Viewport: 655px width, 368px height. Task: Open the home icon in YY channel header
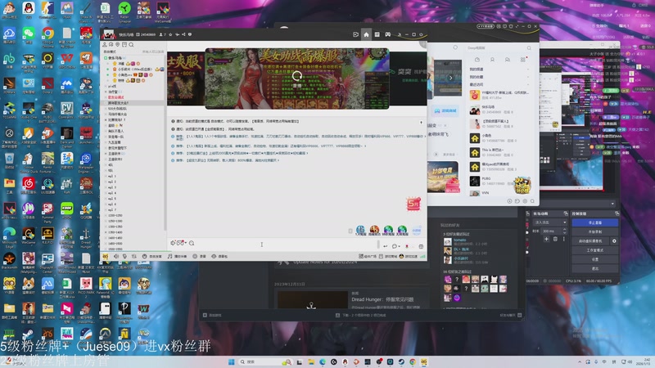pos(366,34)
